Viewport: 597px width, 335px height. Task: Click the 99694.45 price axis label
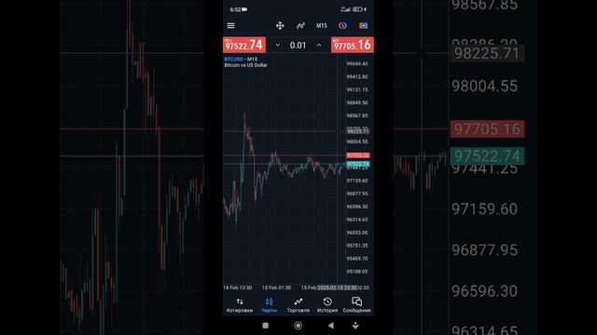point(357,64)
